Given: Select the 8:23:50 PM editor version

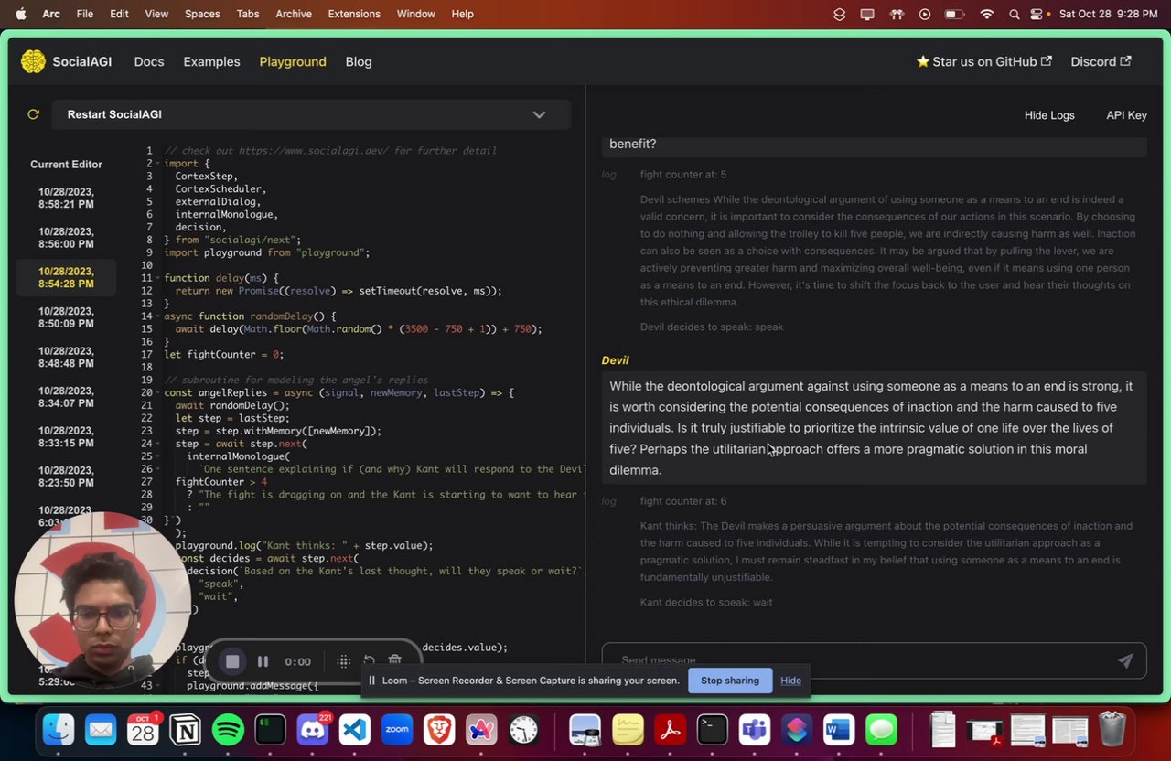Looking at the screenshot, I should coord(66,477).
